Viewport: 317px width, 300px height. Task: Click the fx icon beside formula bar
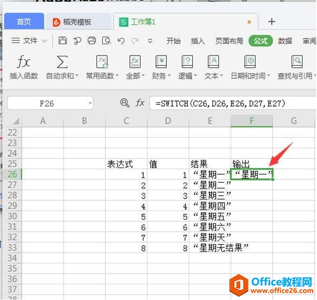point(140,103)
